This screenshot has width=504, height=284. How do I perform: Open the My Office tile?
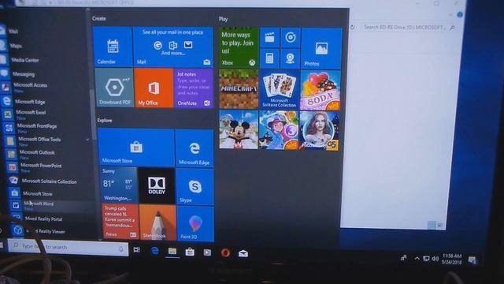(x=154, y=88)
